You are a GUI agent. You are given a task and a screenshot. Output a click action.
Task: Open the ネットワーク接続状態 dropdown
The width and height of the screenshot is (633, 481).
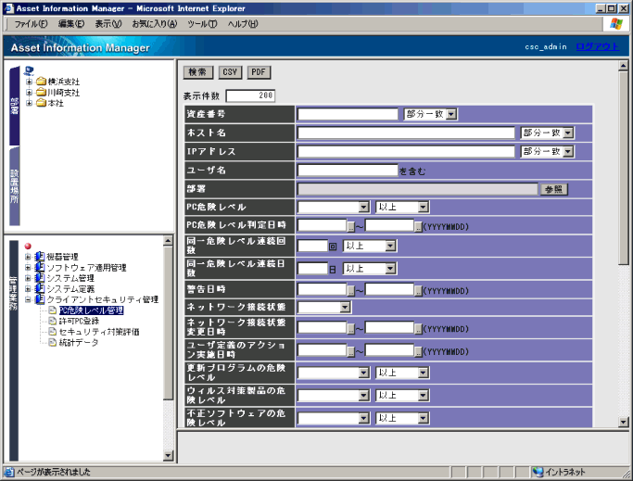coord(344,307)
